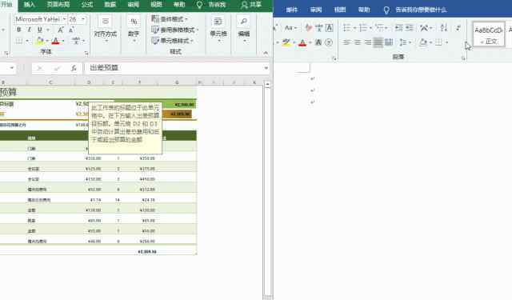Open the Excel Formulas tab

[x=87, y=5]
